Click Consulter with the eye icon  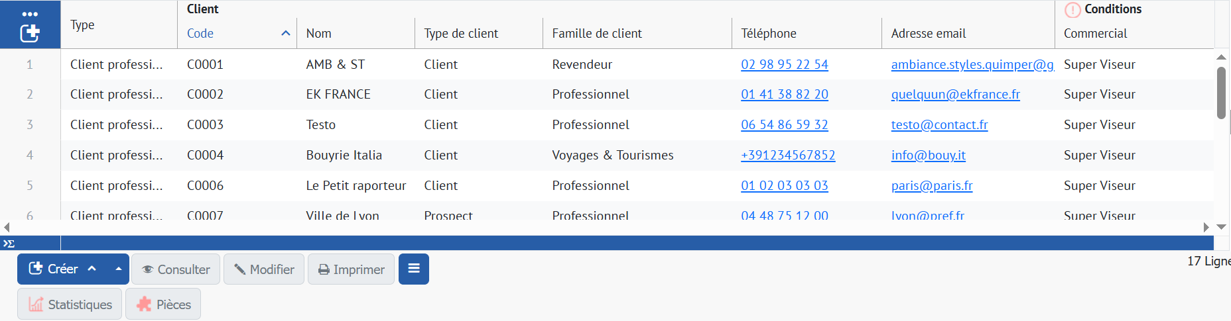pyautogui.click(x=176, y=269)
